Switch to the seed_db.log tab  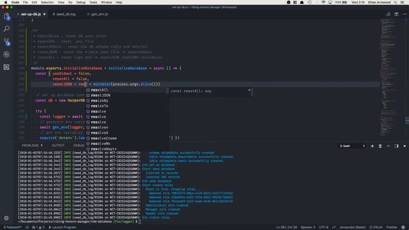pyautogui.click(x=66, y=14)
